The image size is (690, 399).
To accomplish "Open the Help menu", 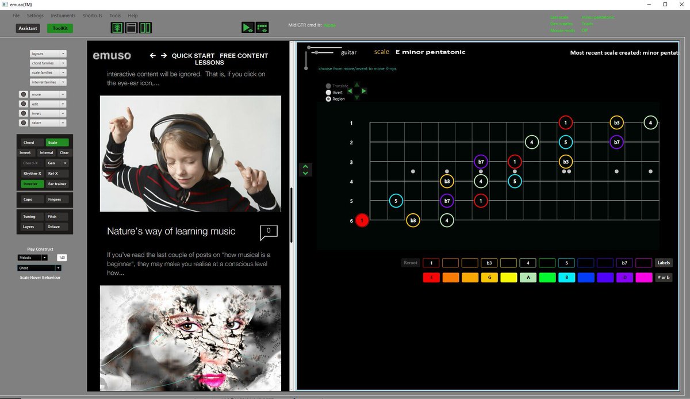I will (133, 16).
